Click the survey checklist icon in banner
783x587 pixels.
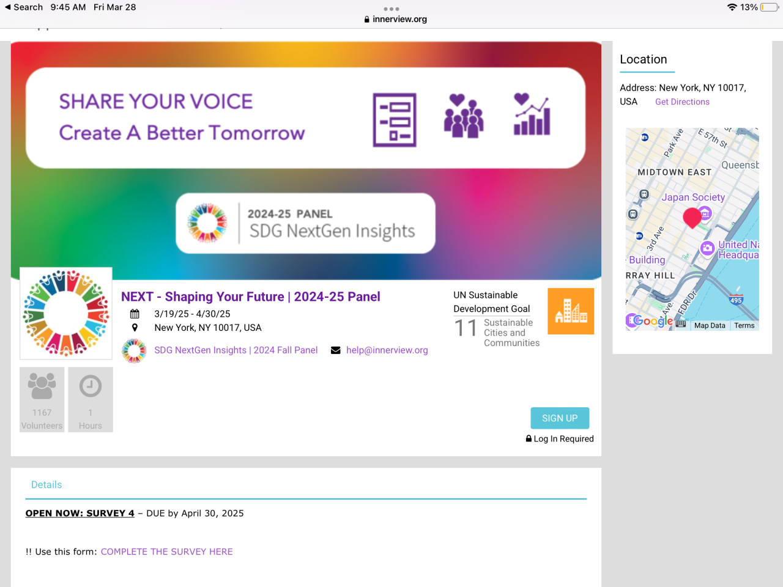[395, 120]
